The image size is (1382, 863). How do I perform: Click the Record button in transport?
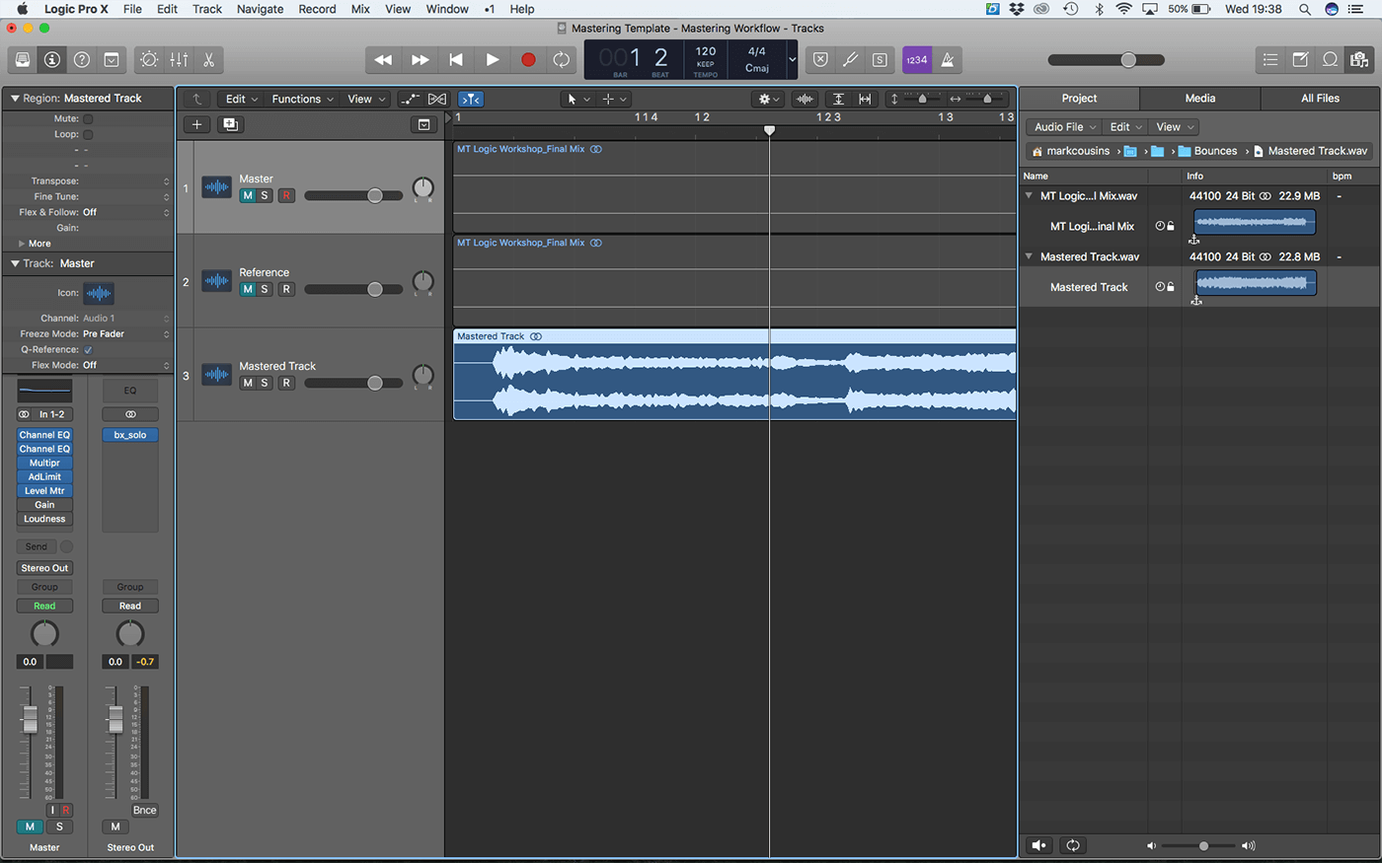click(528, 60)
